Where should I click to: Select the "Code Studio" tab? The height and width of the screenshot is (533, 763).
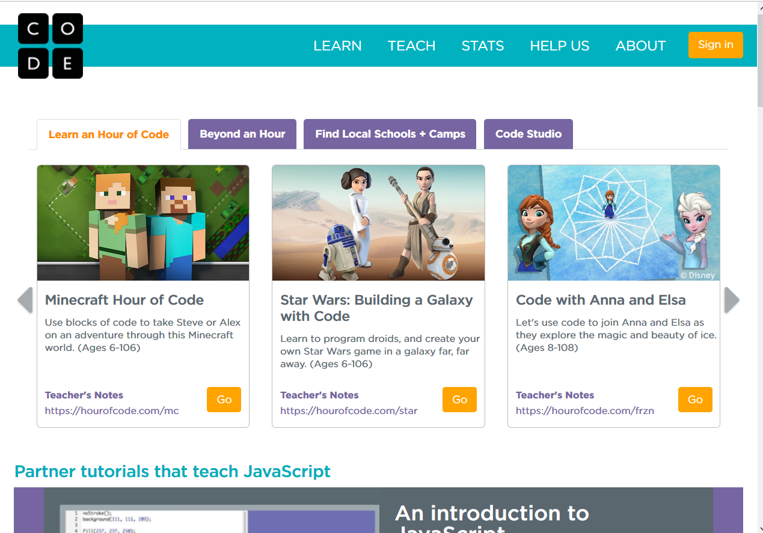528,133
